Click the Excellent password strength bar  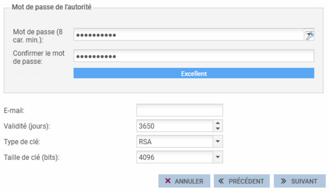coord(194,73)
